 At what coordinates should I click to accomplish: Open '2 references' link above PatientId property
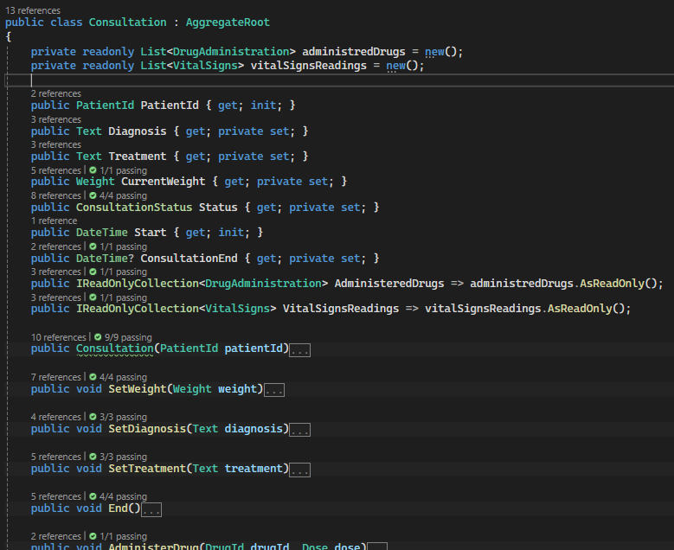point(56,93)
